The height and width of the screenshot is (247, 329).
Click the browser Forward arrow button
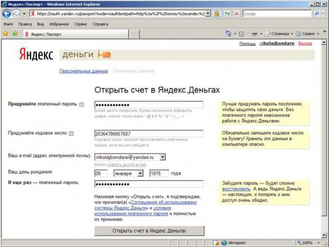point(16,14)
